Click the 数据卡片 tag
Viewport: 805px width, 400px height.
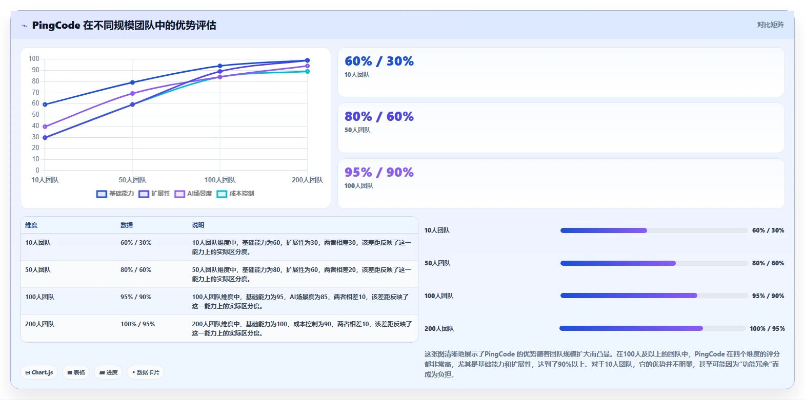pos(146,372)
